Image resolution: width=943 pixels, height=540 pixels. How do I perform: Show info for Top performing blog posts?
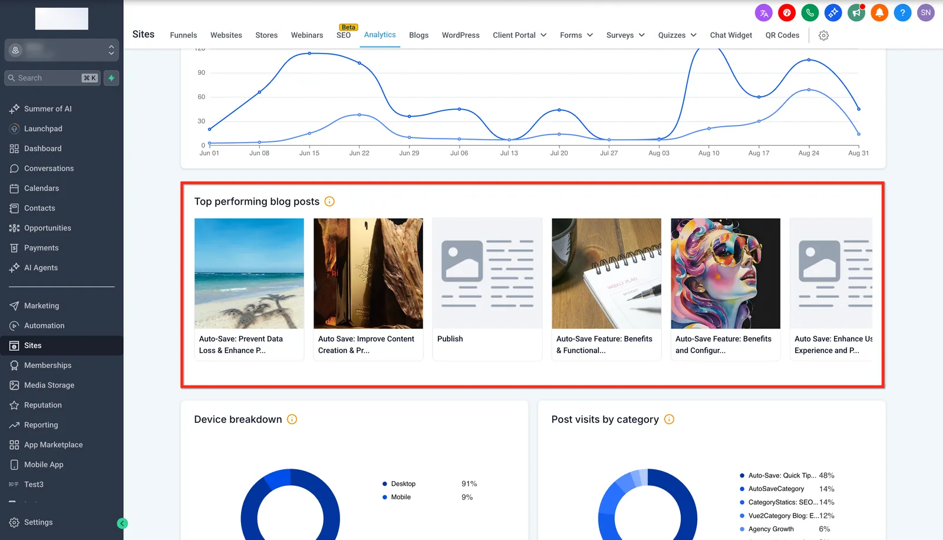point(329,202)
